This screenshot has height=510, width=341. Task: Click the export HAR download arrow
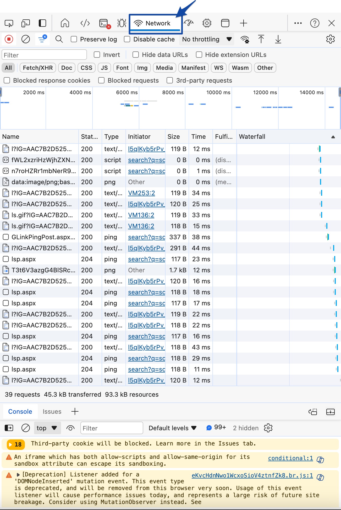pyautogui.click(x=278, y=39)
